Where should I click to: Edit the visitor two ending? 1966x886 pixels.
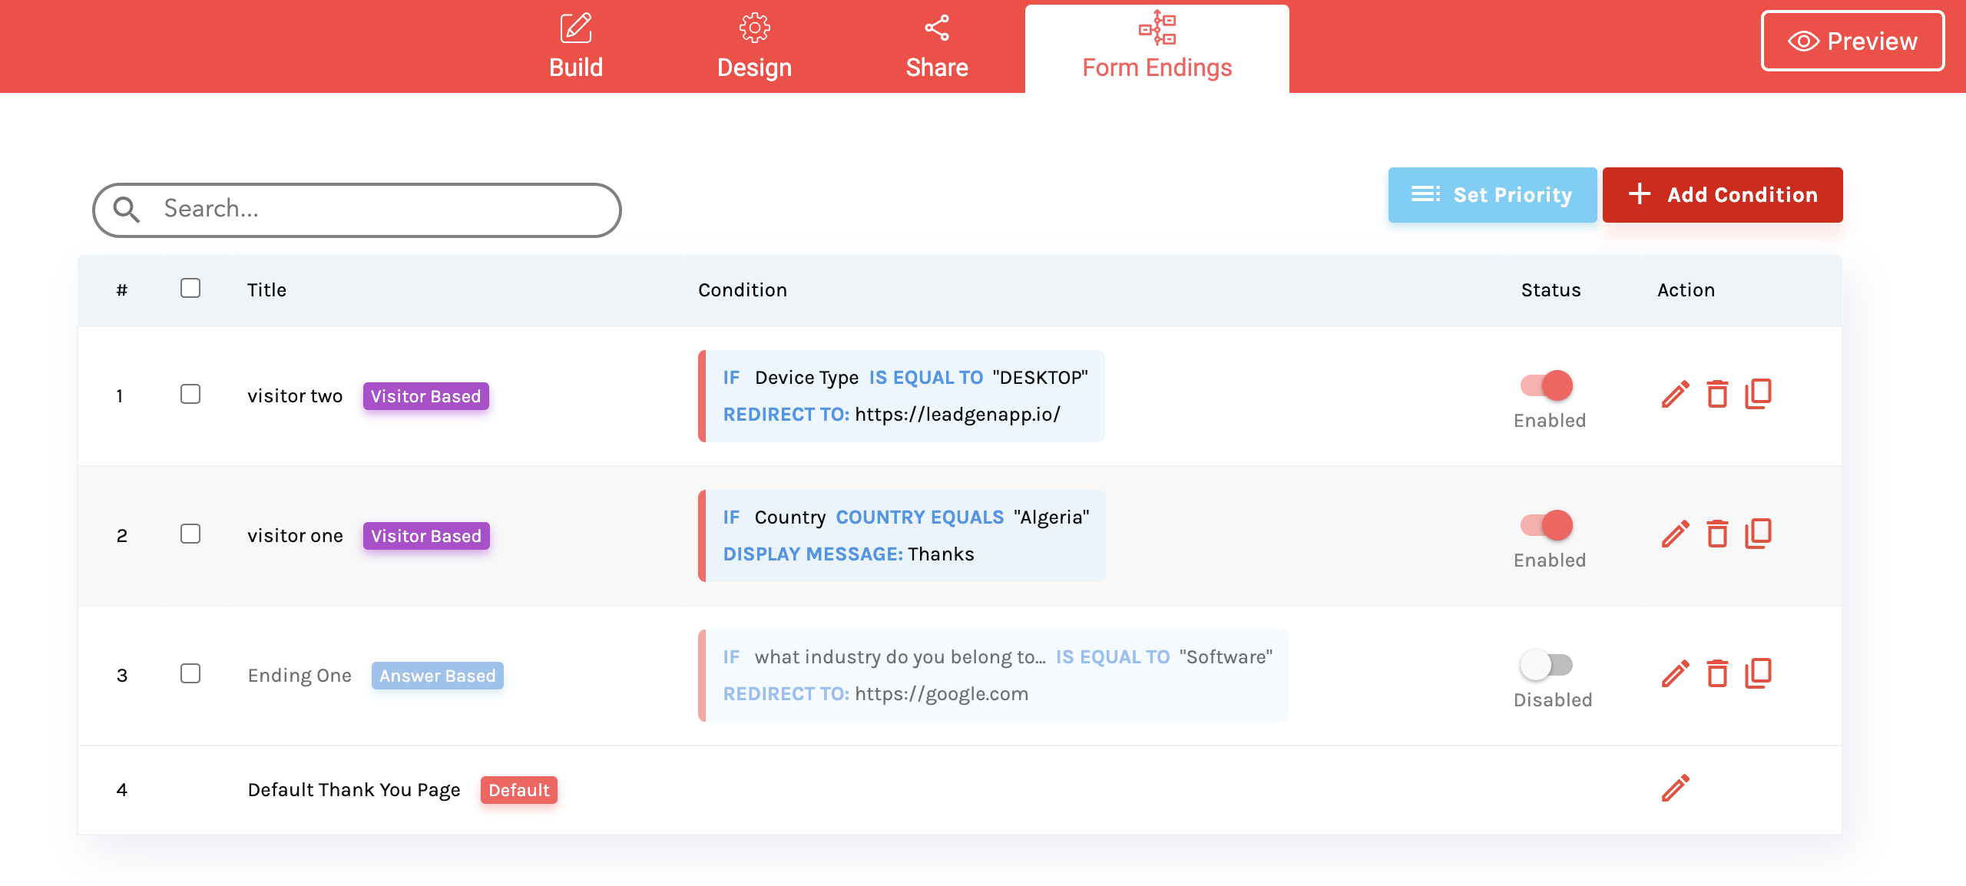[x=1675, y=395]
